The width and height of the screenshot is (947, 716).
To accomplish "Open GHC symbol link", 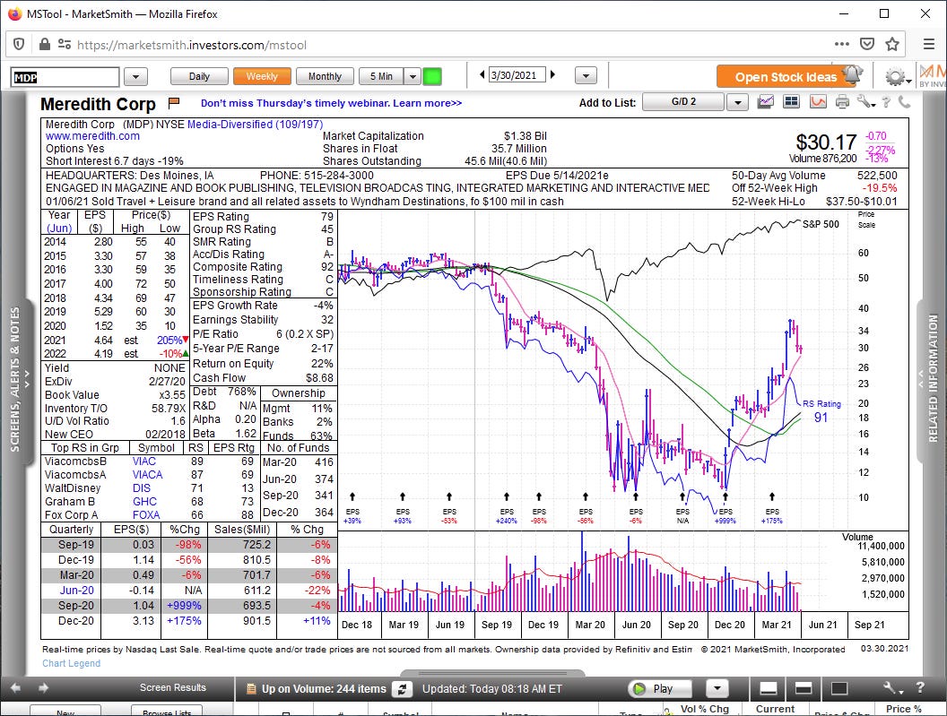I will tap(144, 502).
